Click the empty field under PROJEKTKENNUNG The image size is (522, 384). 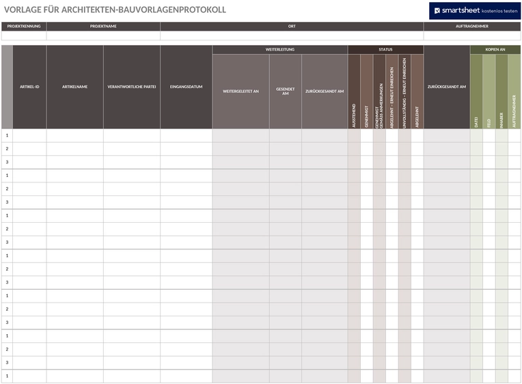tap(24, 36)
